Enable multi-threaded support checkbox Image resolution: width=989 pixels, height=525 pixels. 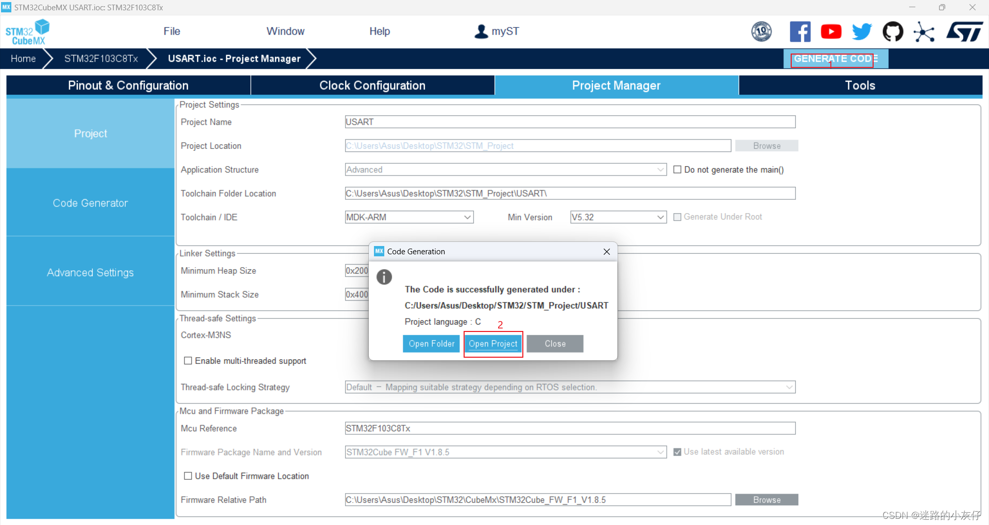click(188, 361)
